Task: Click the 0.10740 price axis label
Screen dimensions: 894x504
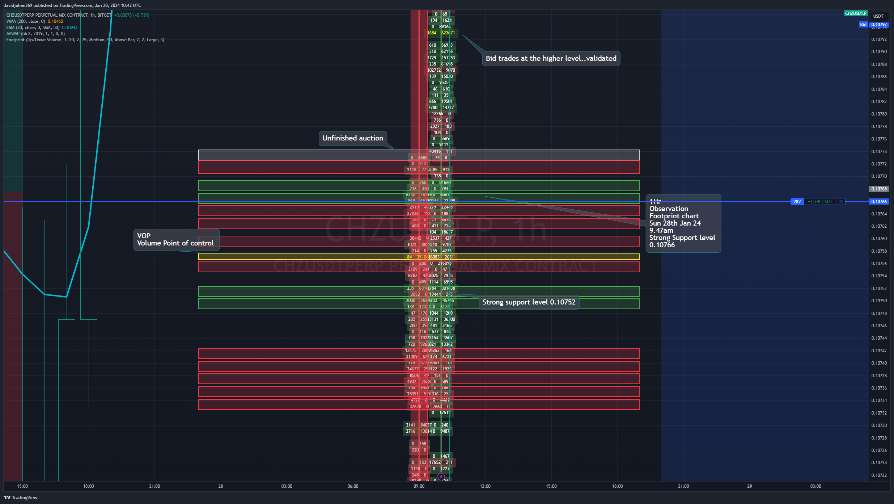Action: 879,363
